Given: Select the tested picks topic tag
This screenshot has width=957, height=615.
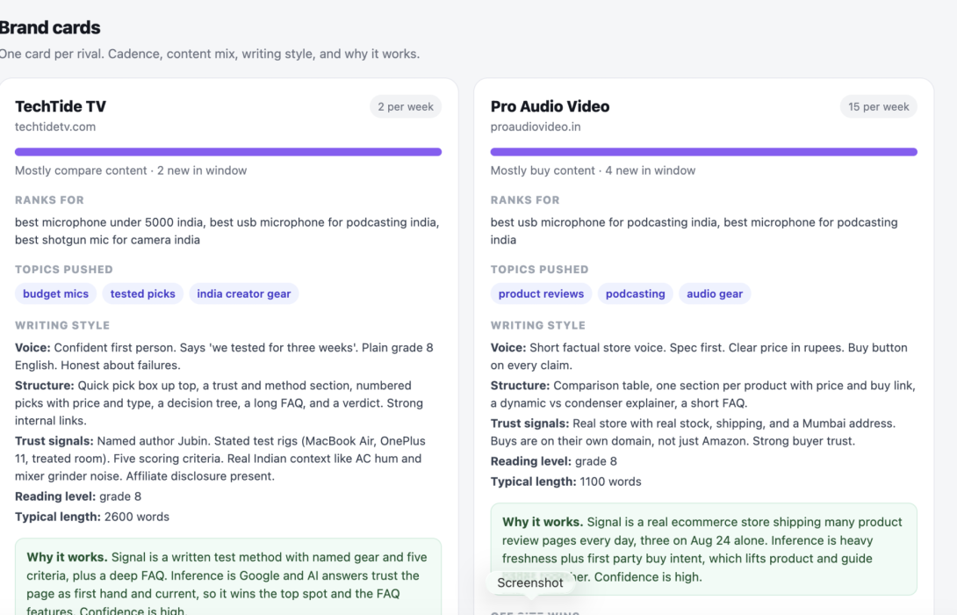Looking at the screenshot, I should pyautogui.click(x=143, y=293).
